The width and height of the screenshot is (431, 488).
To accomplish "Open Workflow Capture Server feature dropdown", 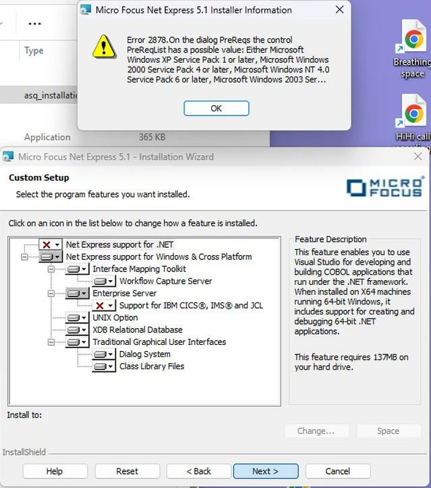I will (104, 281).
